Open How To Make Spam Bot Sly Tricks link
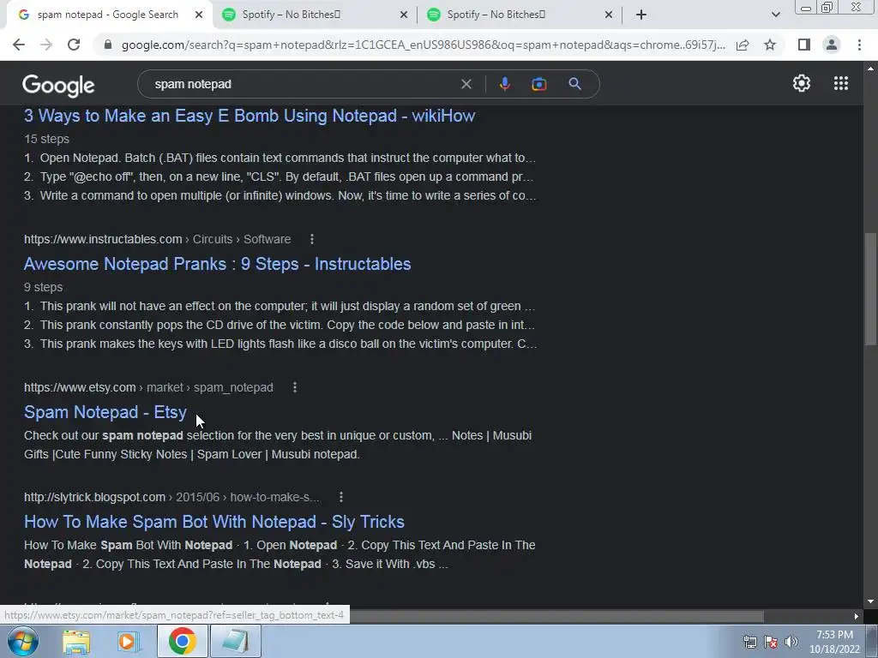The height and width of the screenshot is (658, 878). coord(213,522)
